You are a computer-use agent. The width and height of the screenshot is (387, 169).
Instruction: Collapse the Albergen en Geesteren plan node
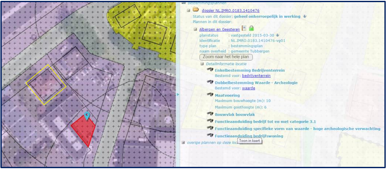click(195, 29)
